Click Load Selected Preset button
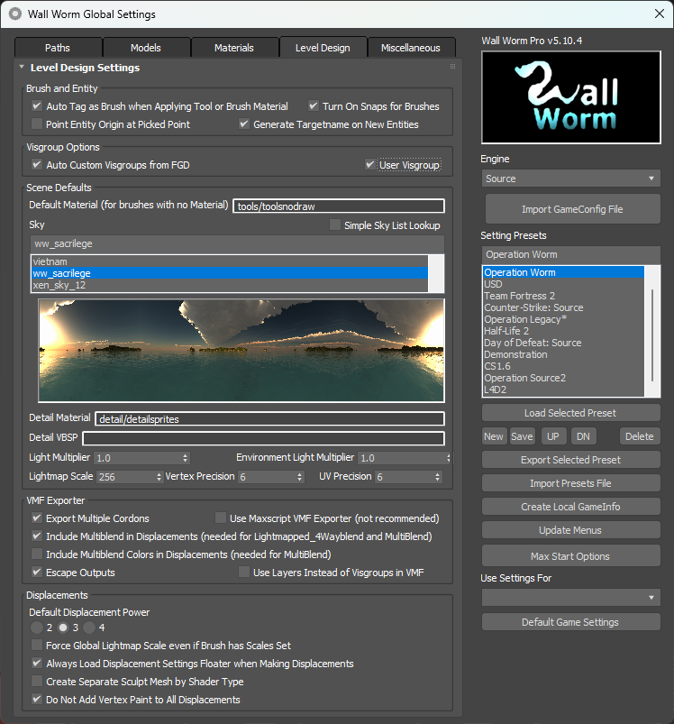This screenshot has height=724, width=674. 570,413
